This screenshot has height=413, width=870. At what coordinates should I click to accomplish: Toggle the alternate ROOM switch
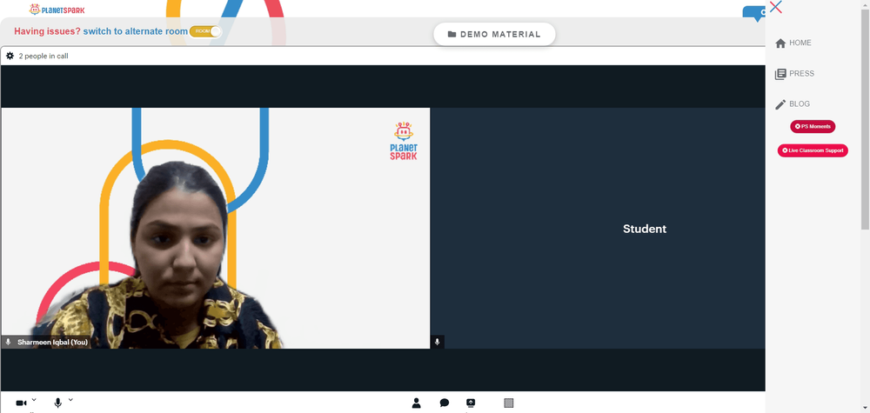coord(206,31)
